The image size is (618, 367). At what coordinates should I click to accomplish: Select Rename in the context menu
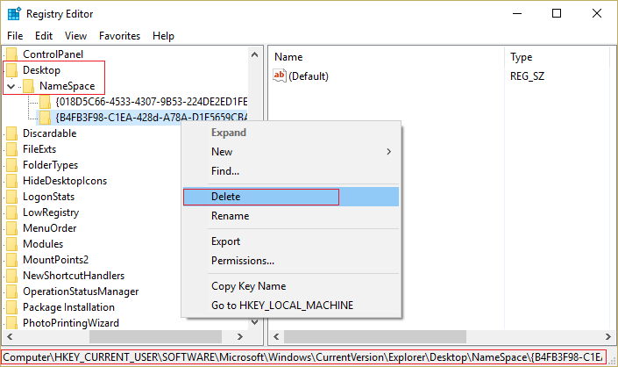tap(230, 216)
